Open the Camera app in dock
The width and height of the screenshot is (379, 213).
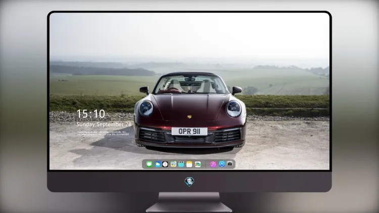click(230, 164)
